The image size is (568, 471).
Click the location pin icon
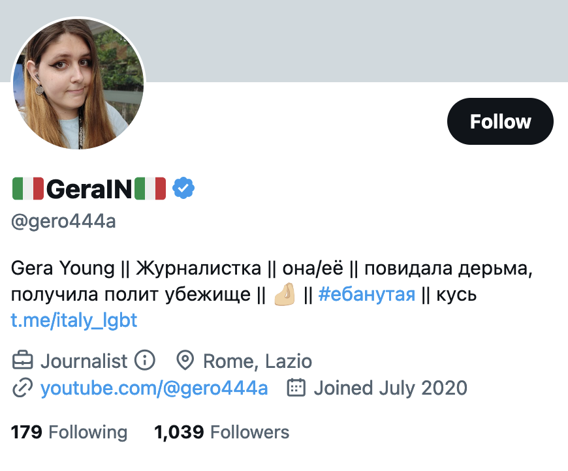(186, 360)
